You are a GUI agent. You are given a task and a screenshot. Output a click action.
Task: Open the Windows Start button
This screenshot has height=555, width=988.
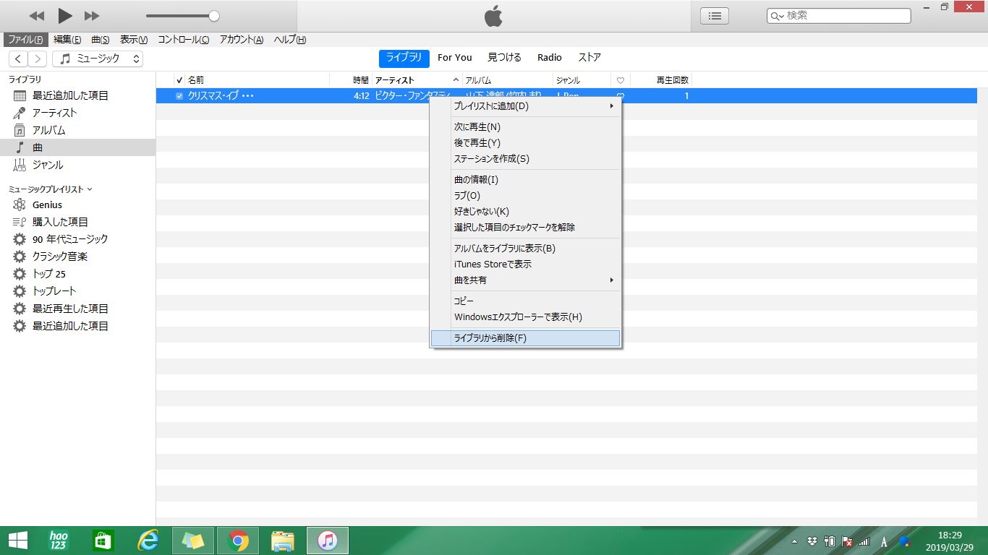17,541
